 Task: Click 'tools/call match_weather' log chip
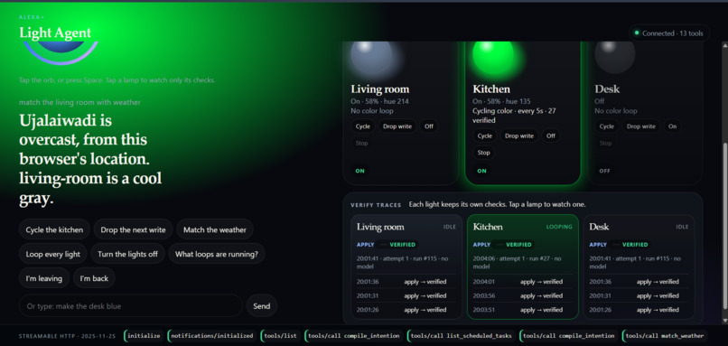pyautogui.click(x=664, y=336)
